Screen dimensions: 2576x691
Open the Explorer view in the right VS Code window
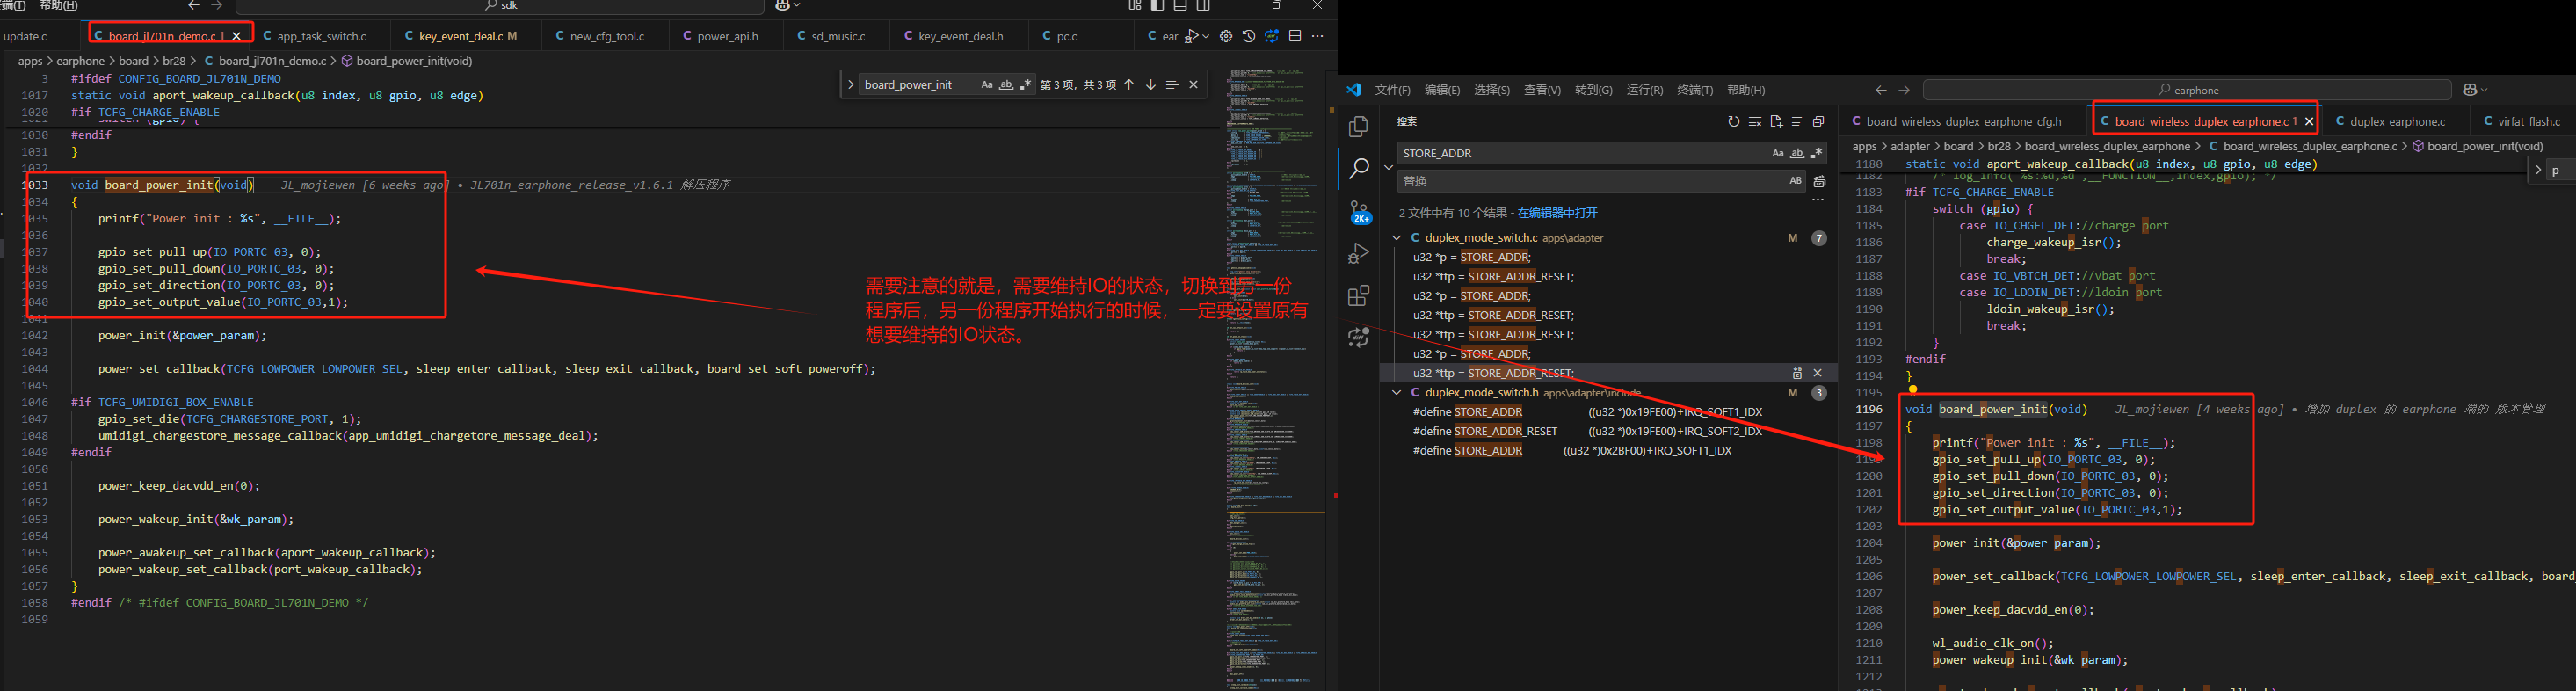[1358, 127]
